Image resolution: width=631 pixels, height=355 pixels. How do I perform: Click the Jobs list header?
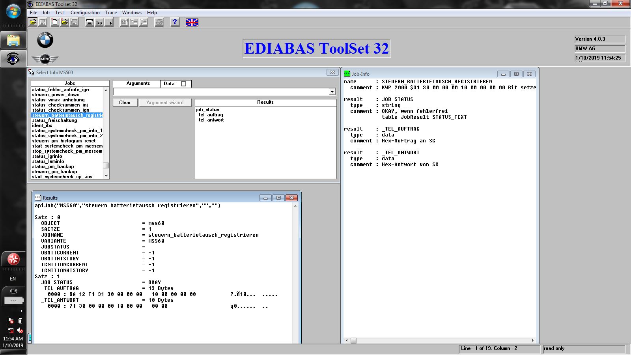coord(70,83)
